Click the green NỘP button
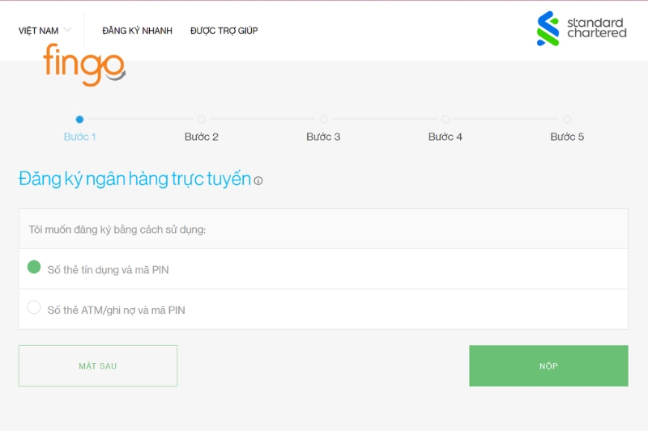 click(548, 366)
